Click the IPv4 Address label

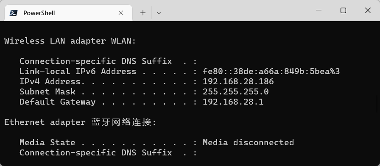point(50,82)
